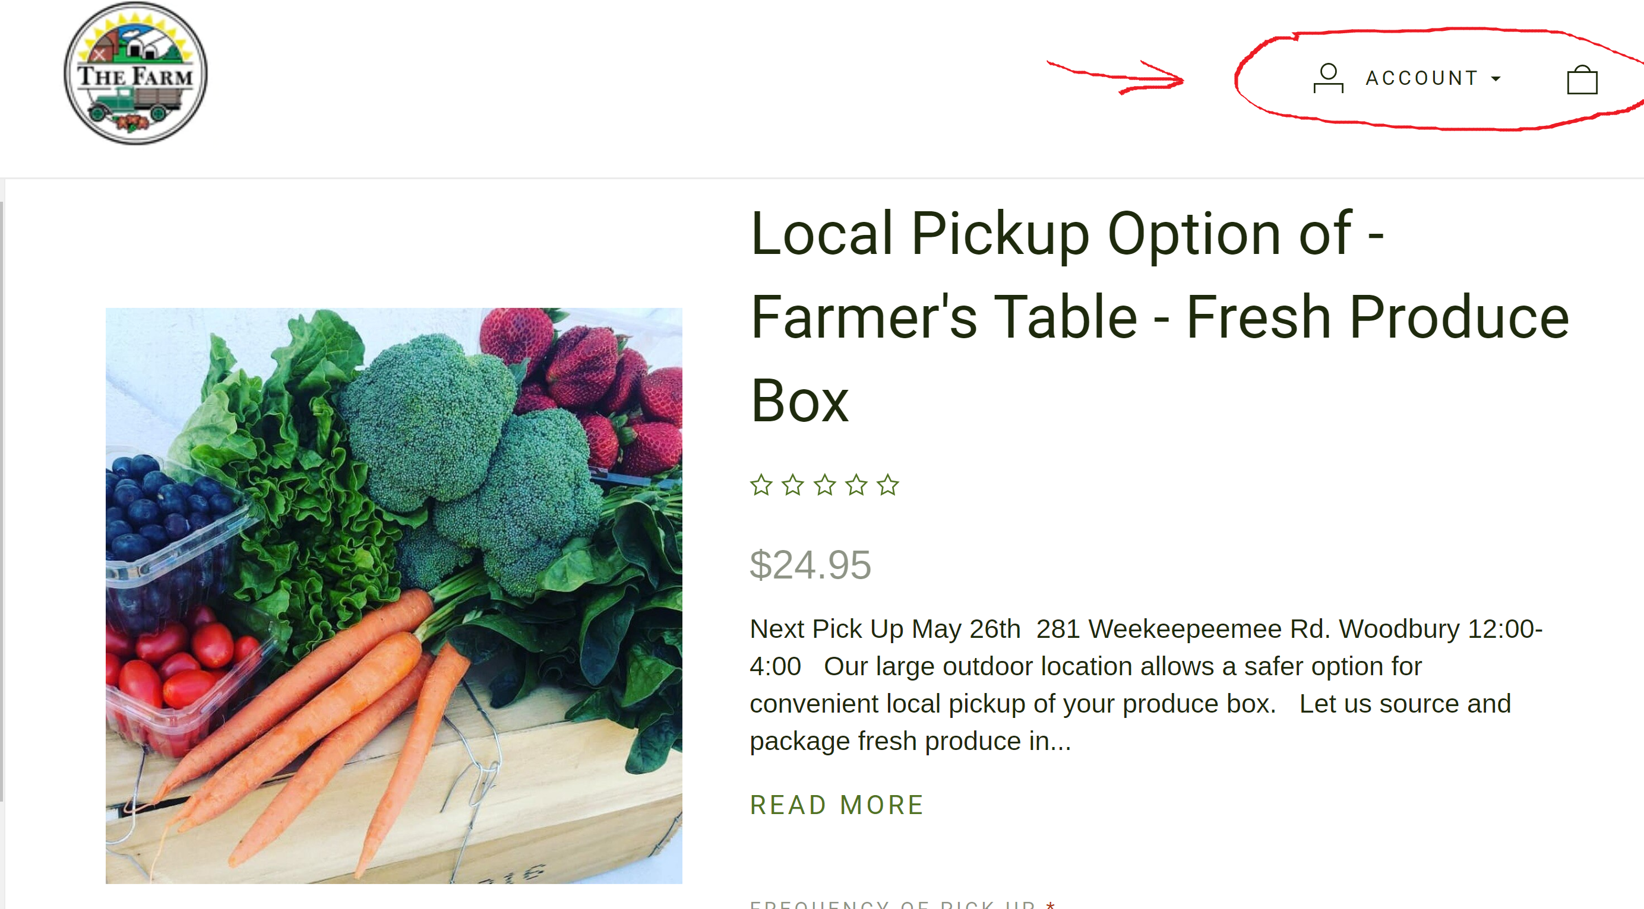Open the fresh produce box photo

(394, 595)
